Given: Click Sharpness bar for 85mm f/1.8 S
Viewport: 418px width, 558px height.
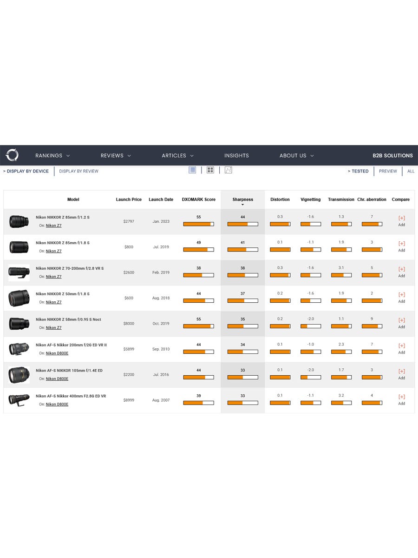Looking at the screenshot, I should [243, 250].
